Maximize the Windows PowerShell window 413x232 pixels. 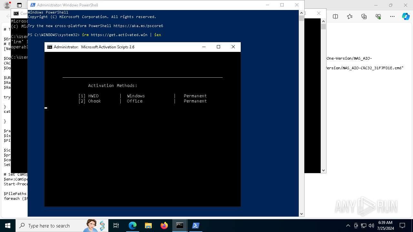click(x=282, y=5)
